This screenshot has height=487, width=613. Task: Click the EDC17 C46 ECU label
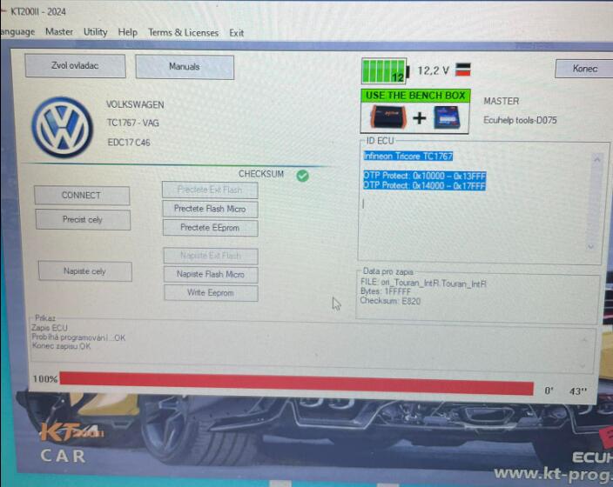pyautogui.click(x=129, y=143)
